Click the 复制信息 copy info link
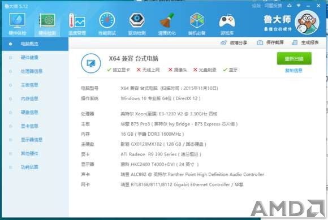328x220 pixels. [294, 71]
